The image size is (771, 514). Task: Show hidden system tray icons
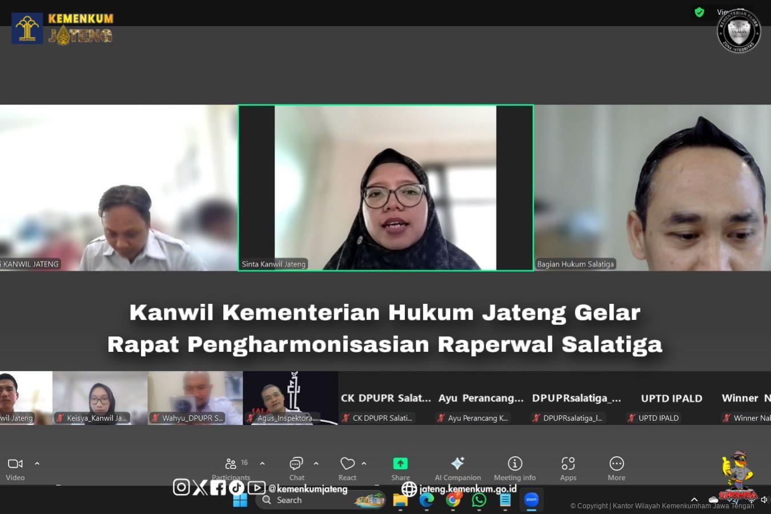pos(694,500)
